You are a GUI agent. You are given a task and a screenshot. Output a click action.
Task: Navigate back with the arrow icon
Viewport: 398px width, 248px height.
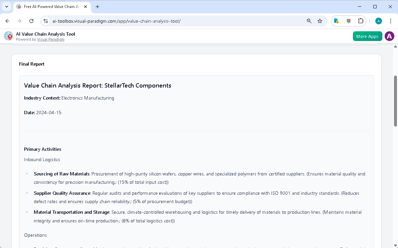point(7,21)
